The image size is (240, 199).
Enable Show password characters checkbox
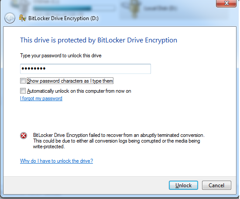[23, 81]
